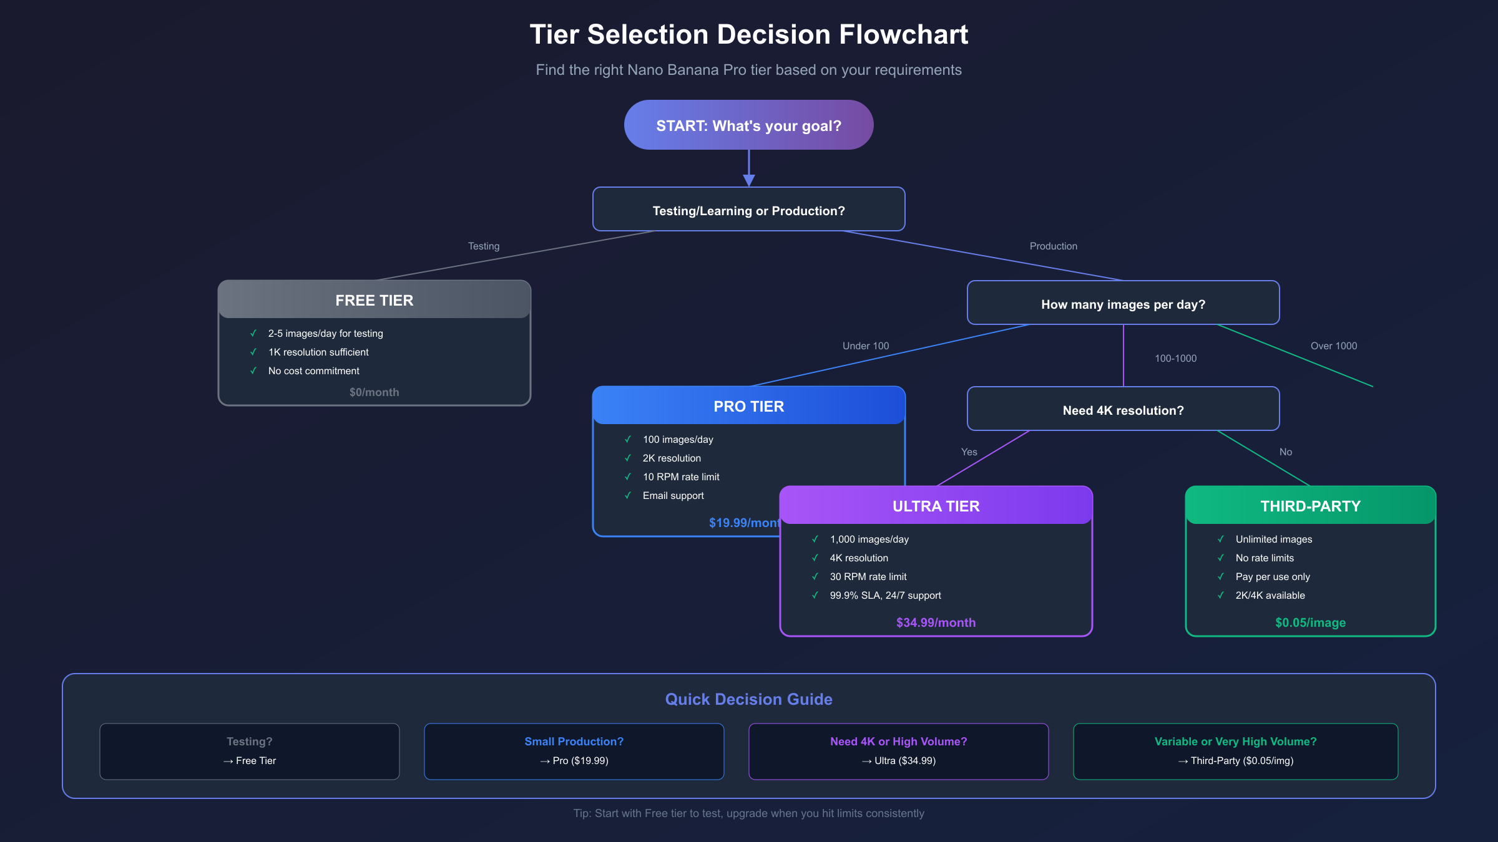Image resolution: width=1498 pixels, height=842 pixels.
Task: Click the "Need 4K or High Volume?" card
Action: click(898, 751)
